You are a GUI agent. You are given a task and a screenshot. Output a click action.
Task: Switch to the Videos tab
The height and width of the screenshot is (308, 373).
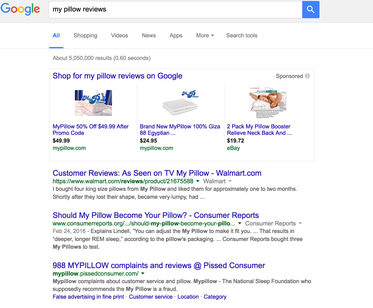119,36
